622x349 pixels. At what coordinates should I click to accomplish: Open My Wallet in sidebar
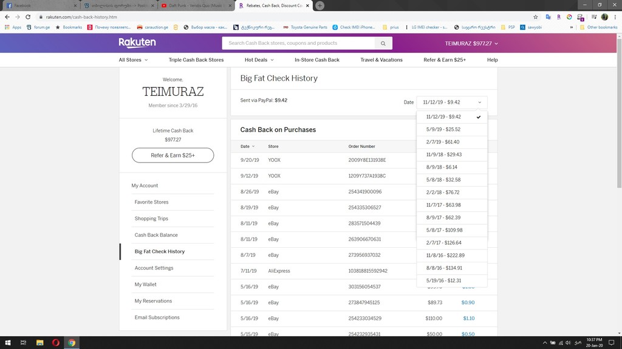coord(145,285)
